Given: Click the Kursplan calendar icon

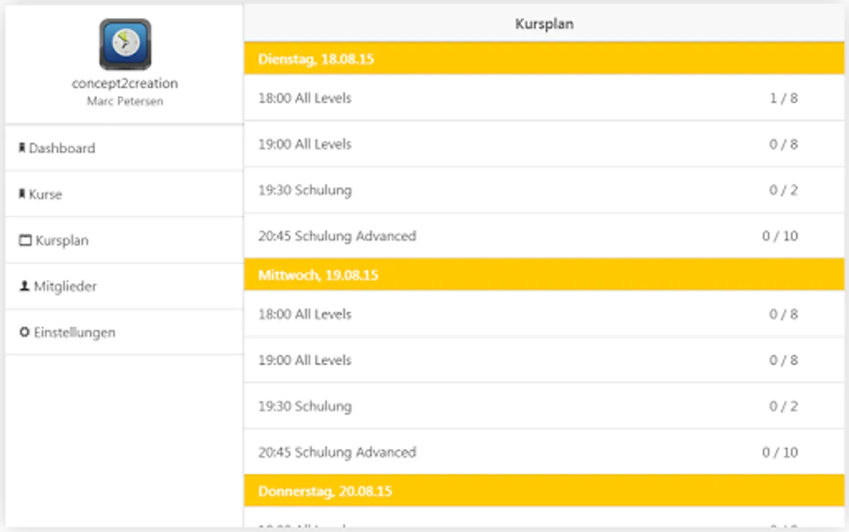Looking at the screenshot, I should click(25, 240).
